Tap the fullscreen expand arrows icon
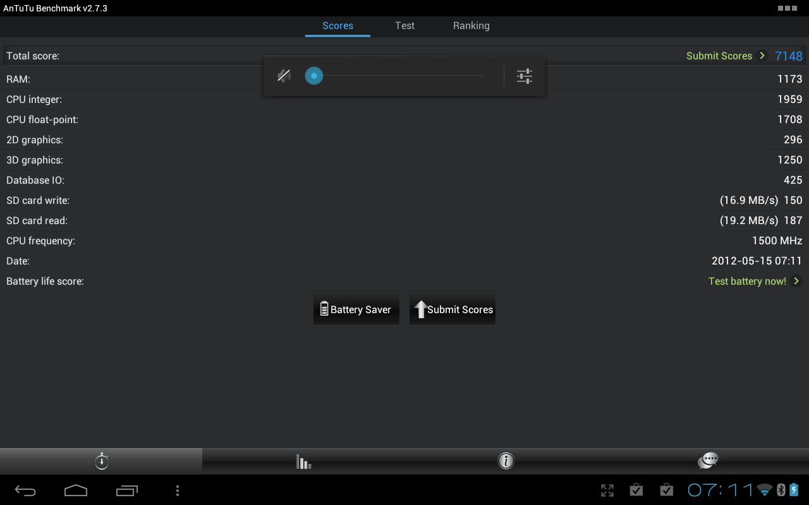Image resolution: width=809 pixels, height=505 pixels. [x=607, y=490]
